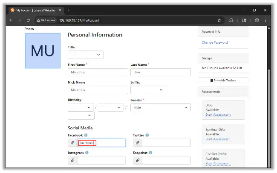Click the link icon beside Instagram field

point(72,160)
